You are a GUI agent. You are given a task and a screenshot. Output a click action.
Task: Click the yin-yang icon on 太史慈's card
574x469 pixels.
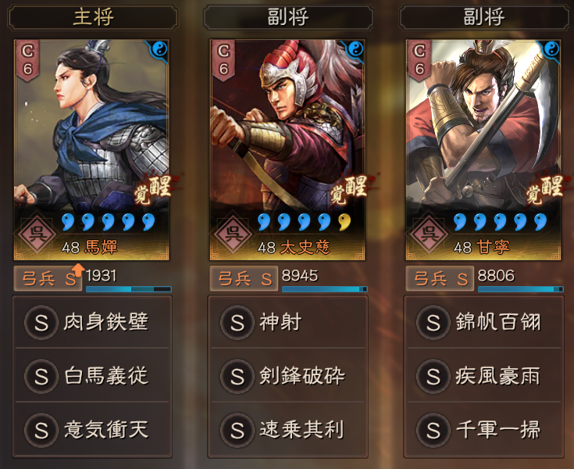[355, 49]
